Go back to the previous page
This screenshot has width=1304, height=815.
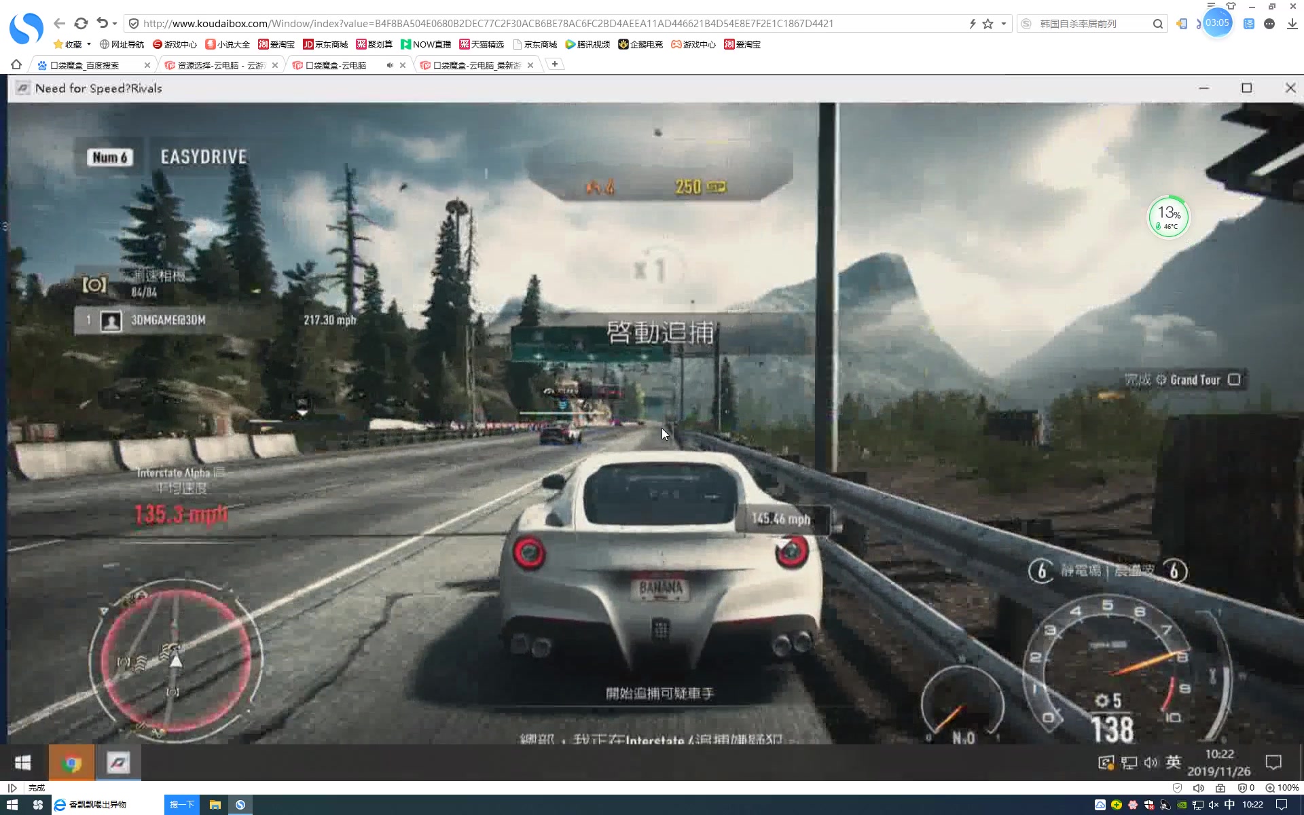click(x=60, y=23)
